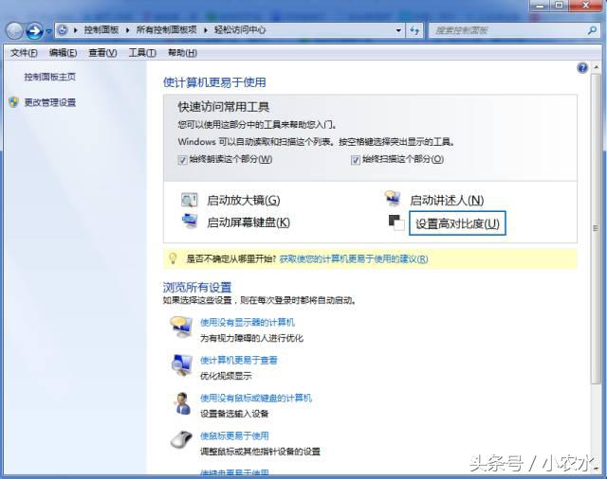This screenshot has width=607, height=479.
Task: Click the vertical scrollbar thumb
Action: click(x=596, y=229)
